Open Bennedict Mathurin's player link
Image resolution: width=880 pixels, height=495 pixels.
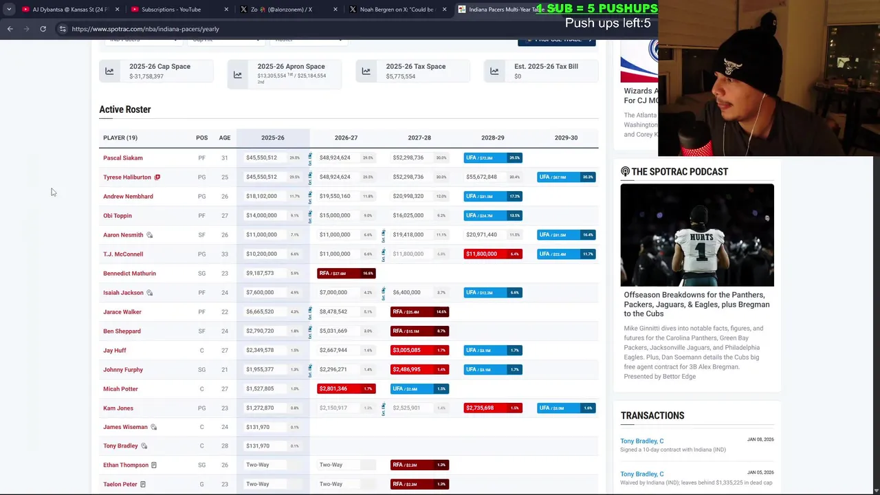point(129,274)
